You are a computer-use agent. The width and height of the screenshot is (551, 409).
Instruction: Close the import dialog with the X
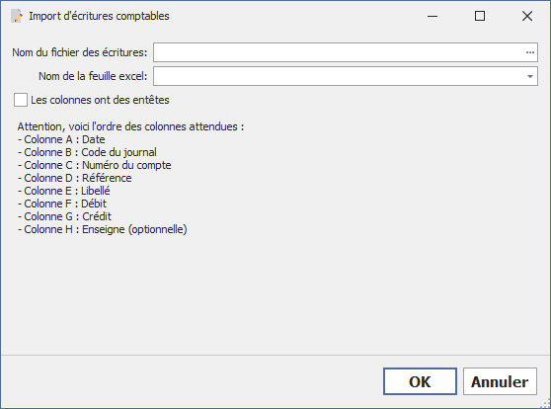[527, 16]
